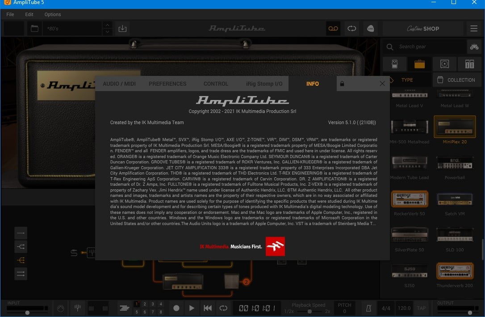
Task: Choose the split-end signal chain layout
Action: pyautogui.click(x=21, y=246)
